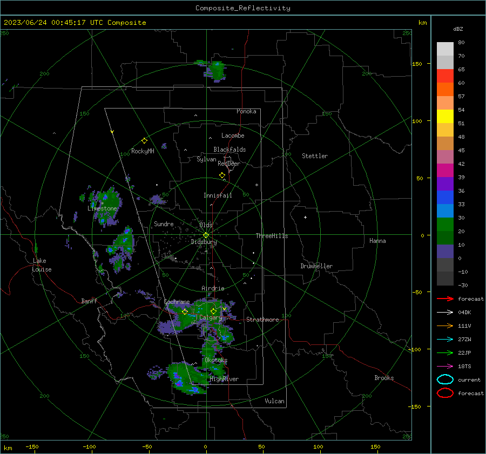Click the yellow radar-center diamond at Didsbury

click(206, 235)
